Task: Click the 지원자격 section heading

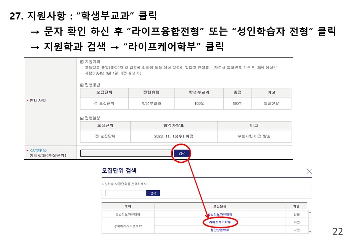Action: tap(93, 62)
